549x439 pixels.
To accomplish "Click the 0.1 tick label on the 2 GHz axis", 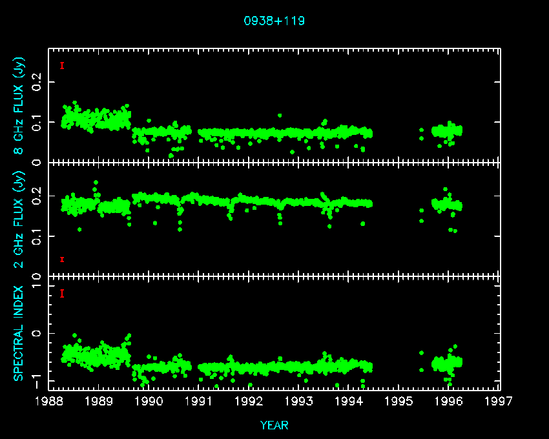I will point(37,236).
